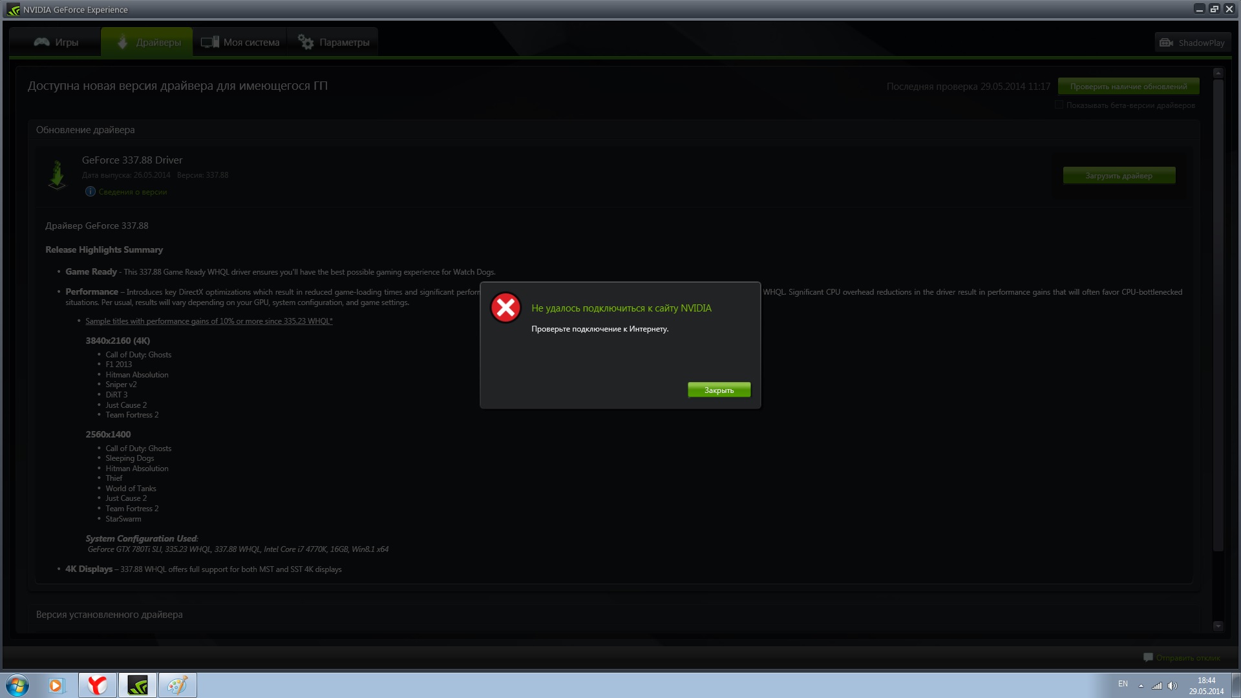Click the World of Tanks list entry

click(131, 489)
